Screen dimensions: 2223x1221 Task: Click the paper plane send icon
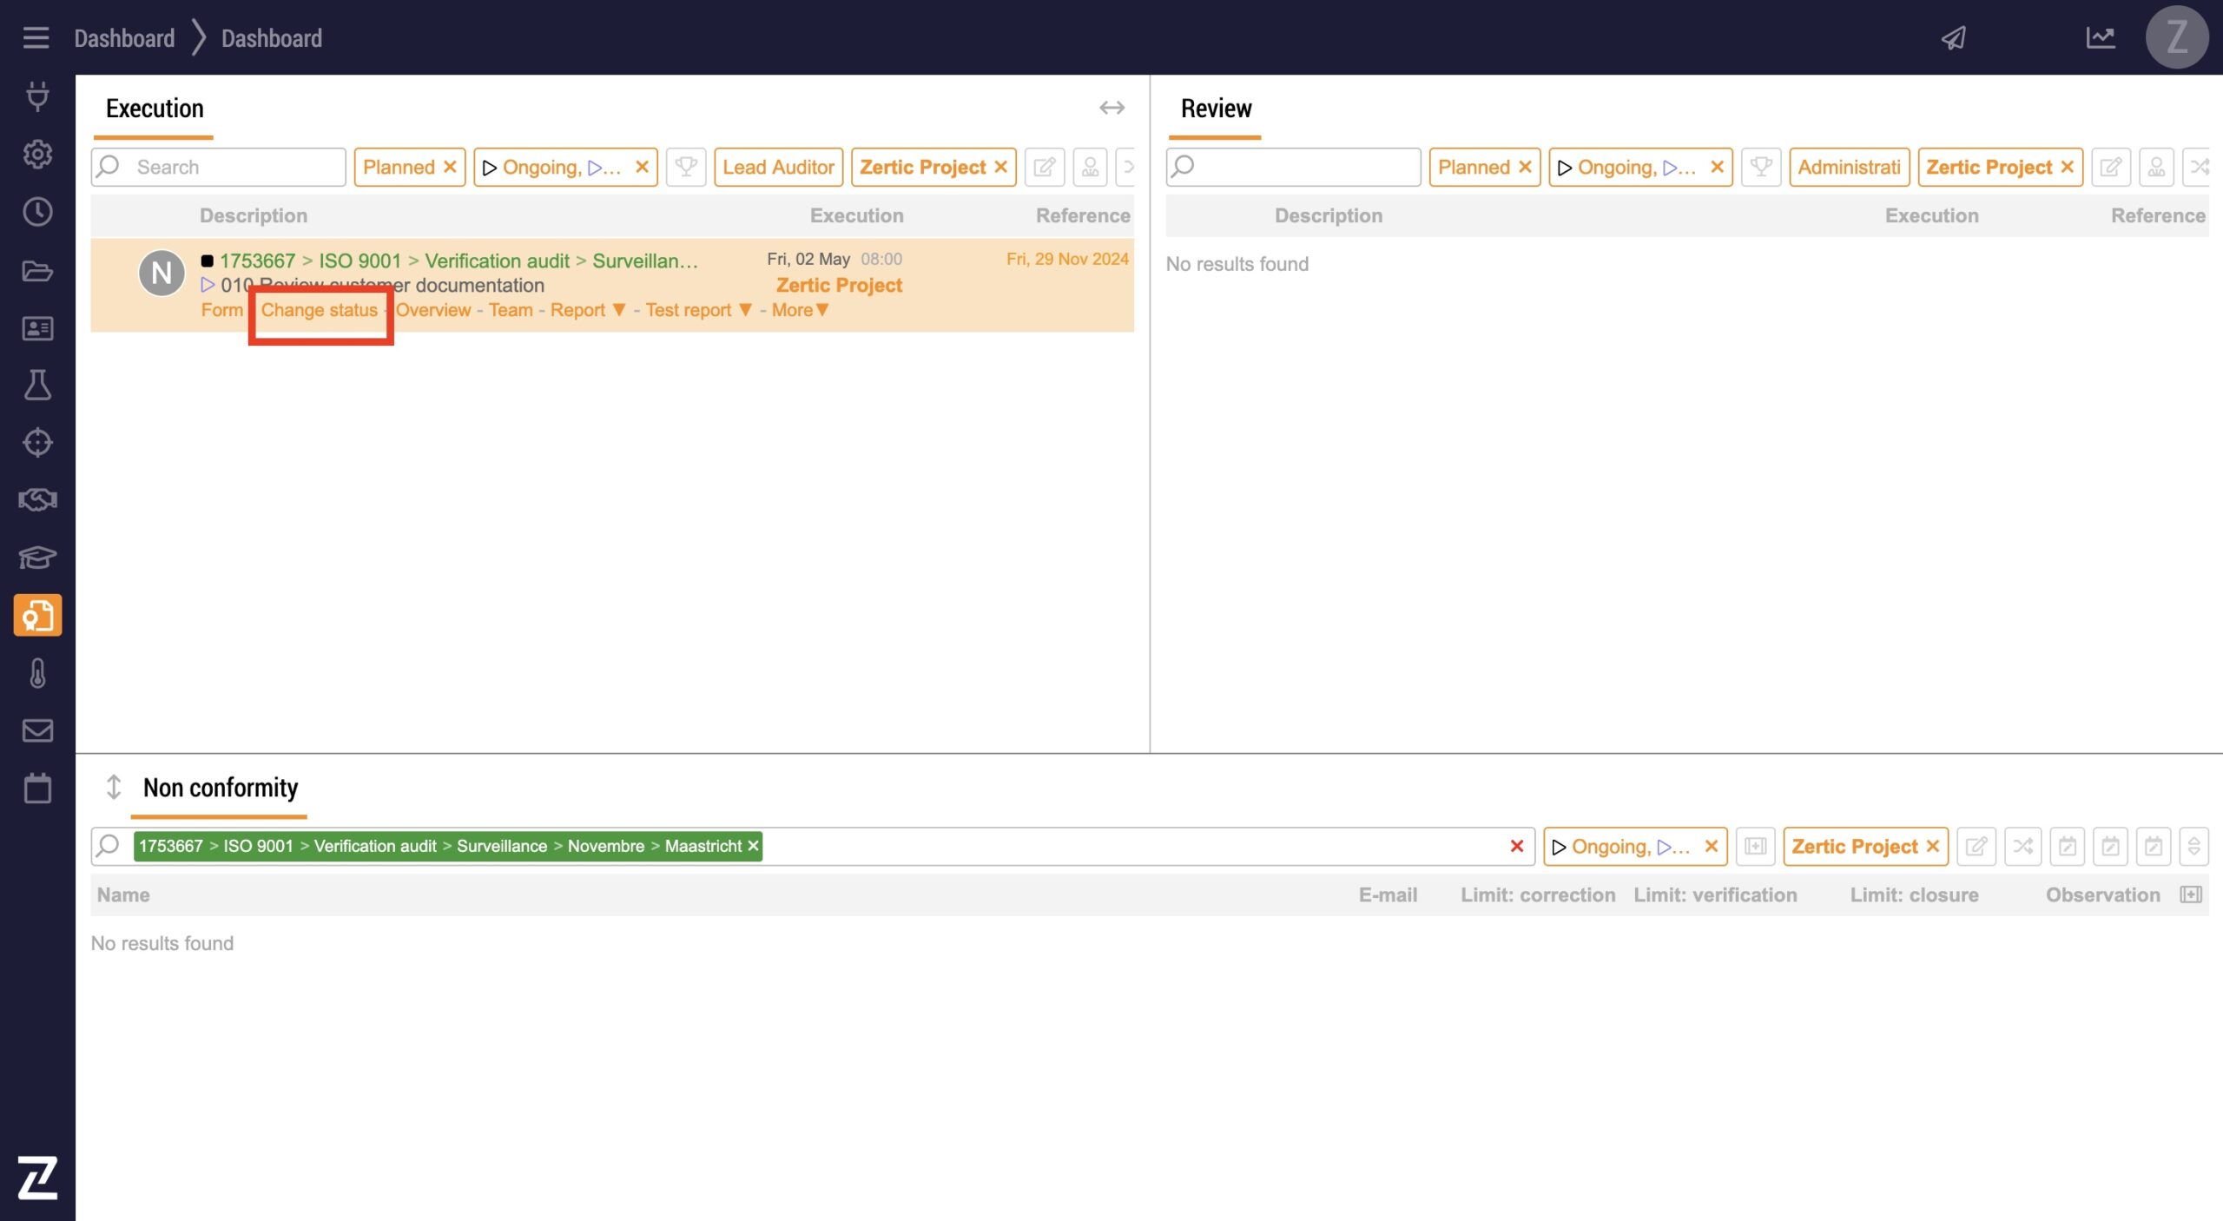(1953, 38)
